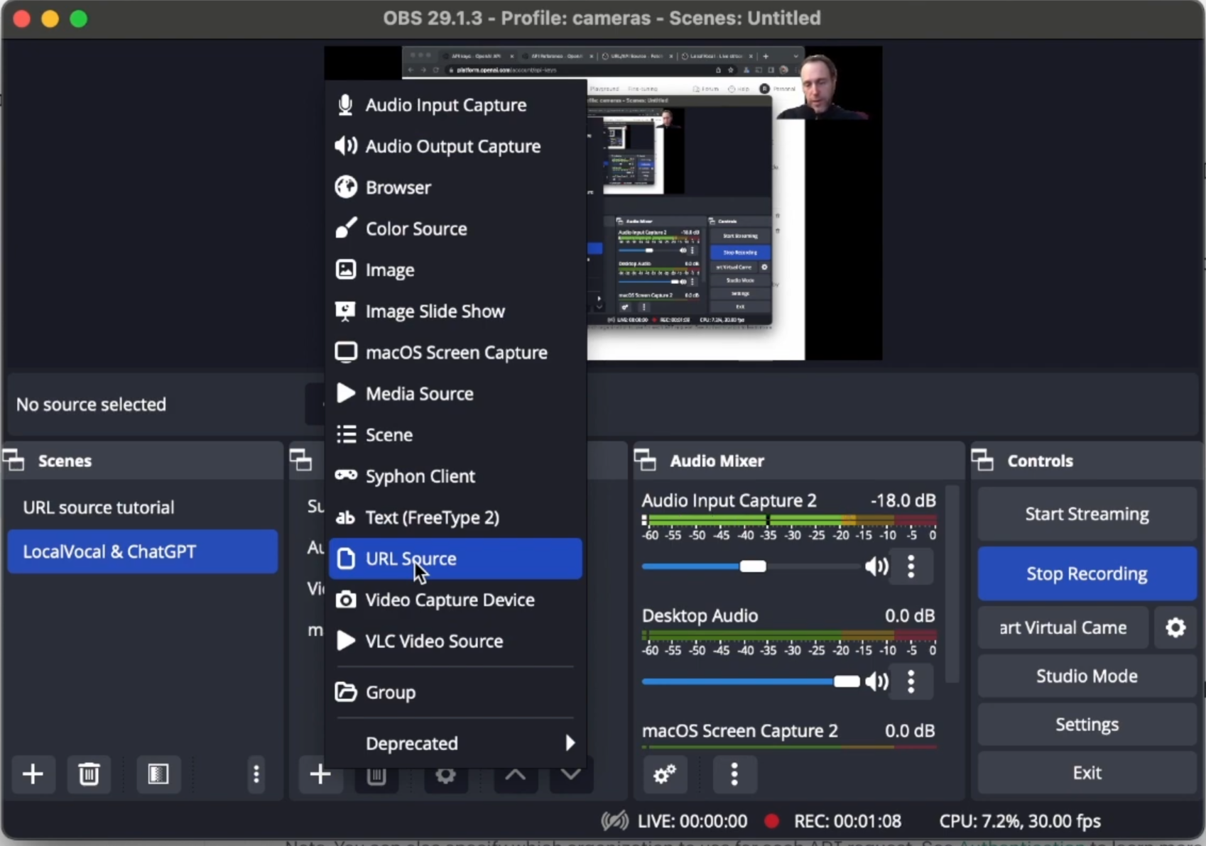Screen dimensions: 1206x846
Task: Open Desktop Audio options menu
Action: click(x=911, y=681)
